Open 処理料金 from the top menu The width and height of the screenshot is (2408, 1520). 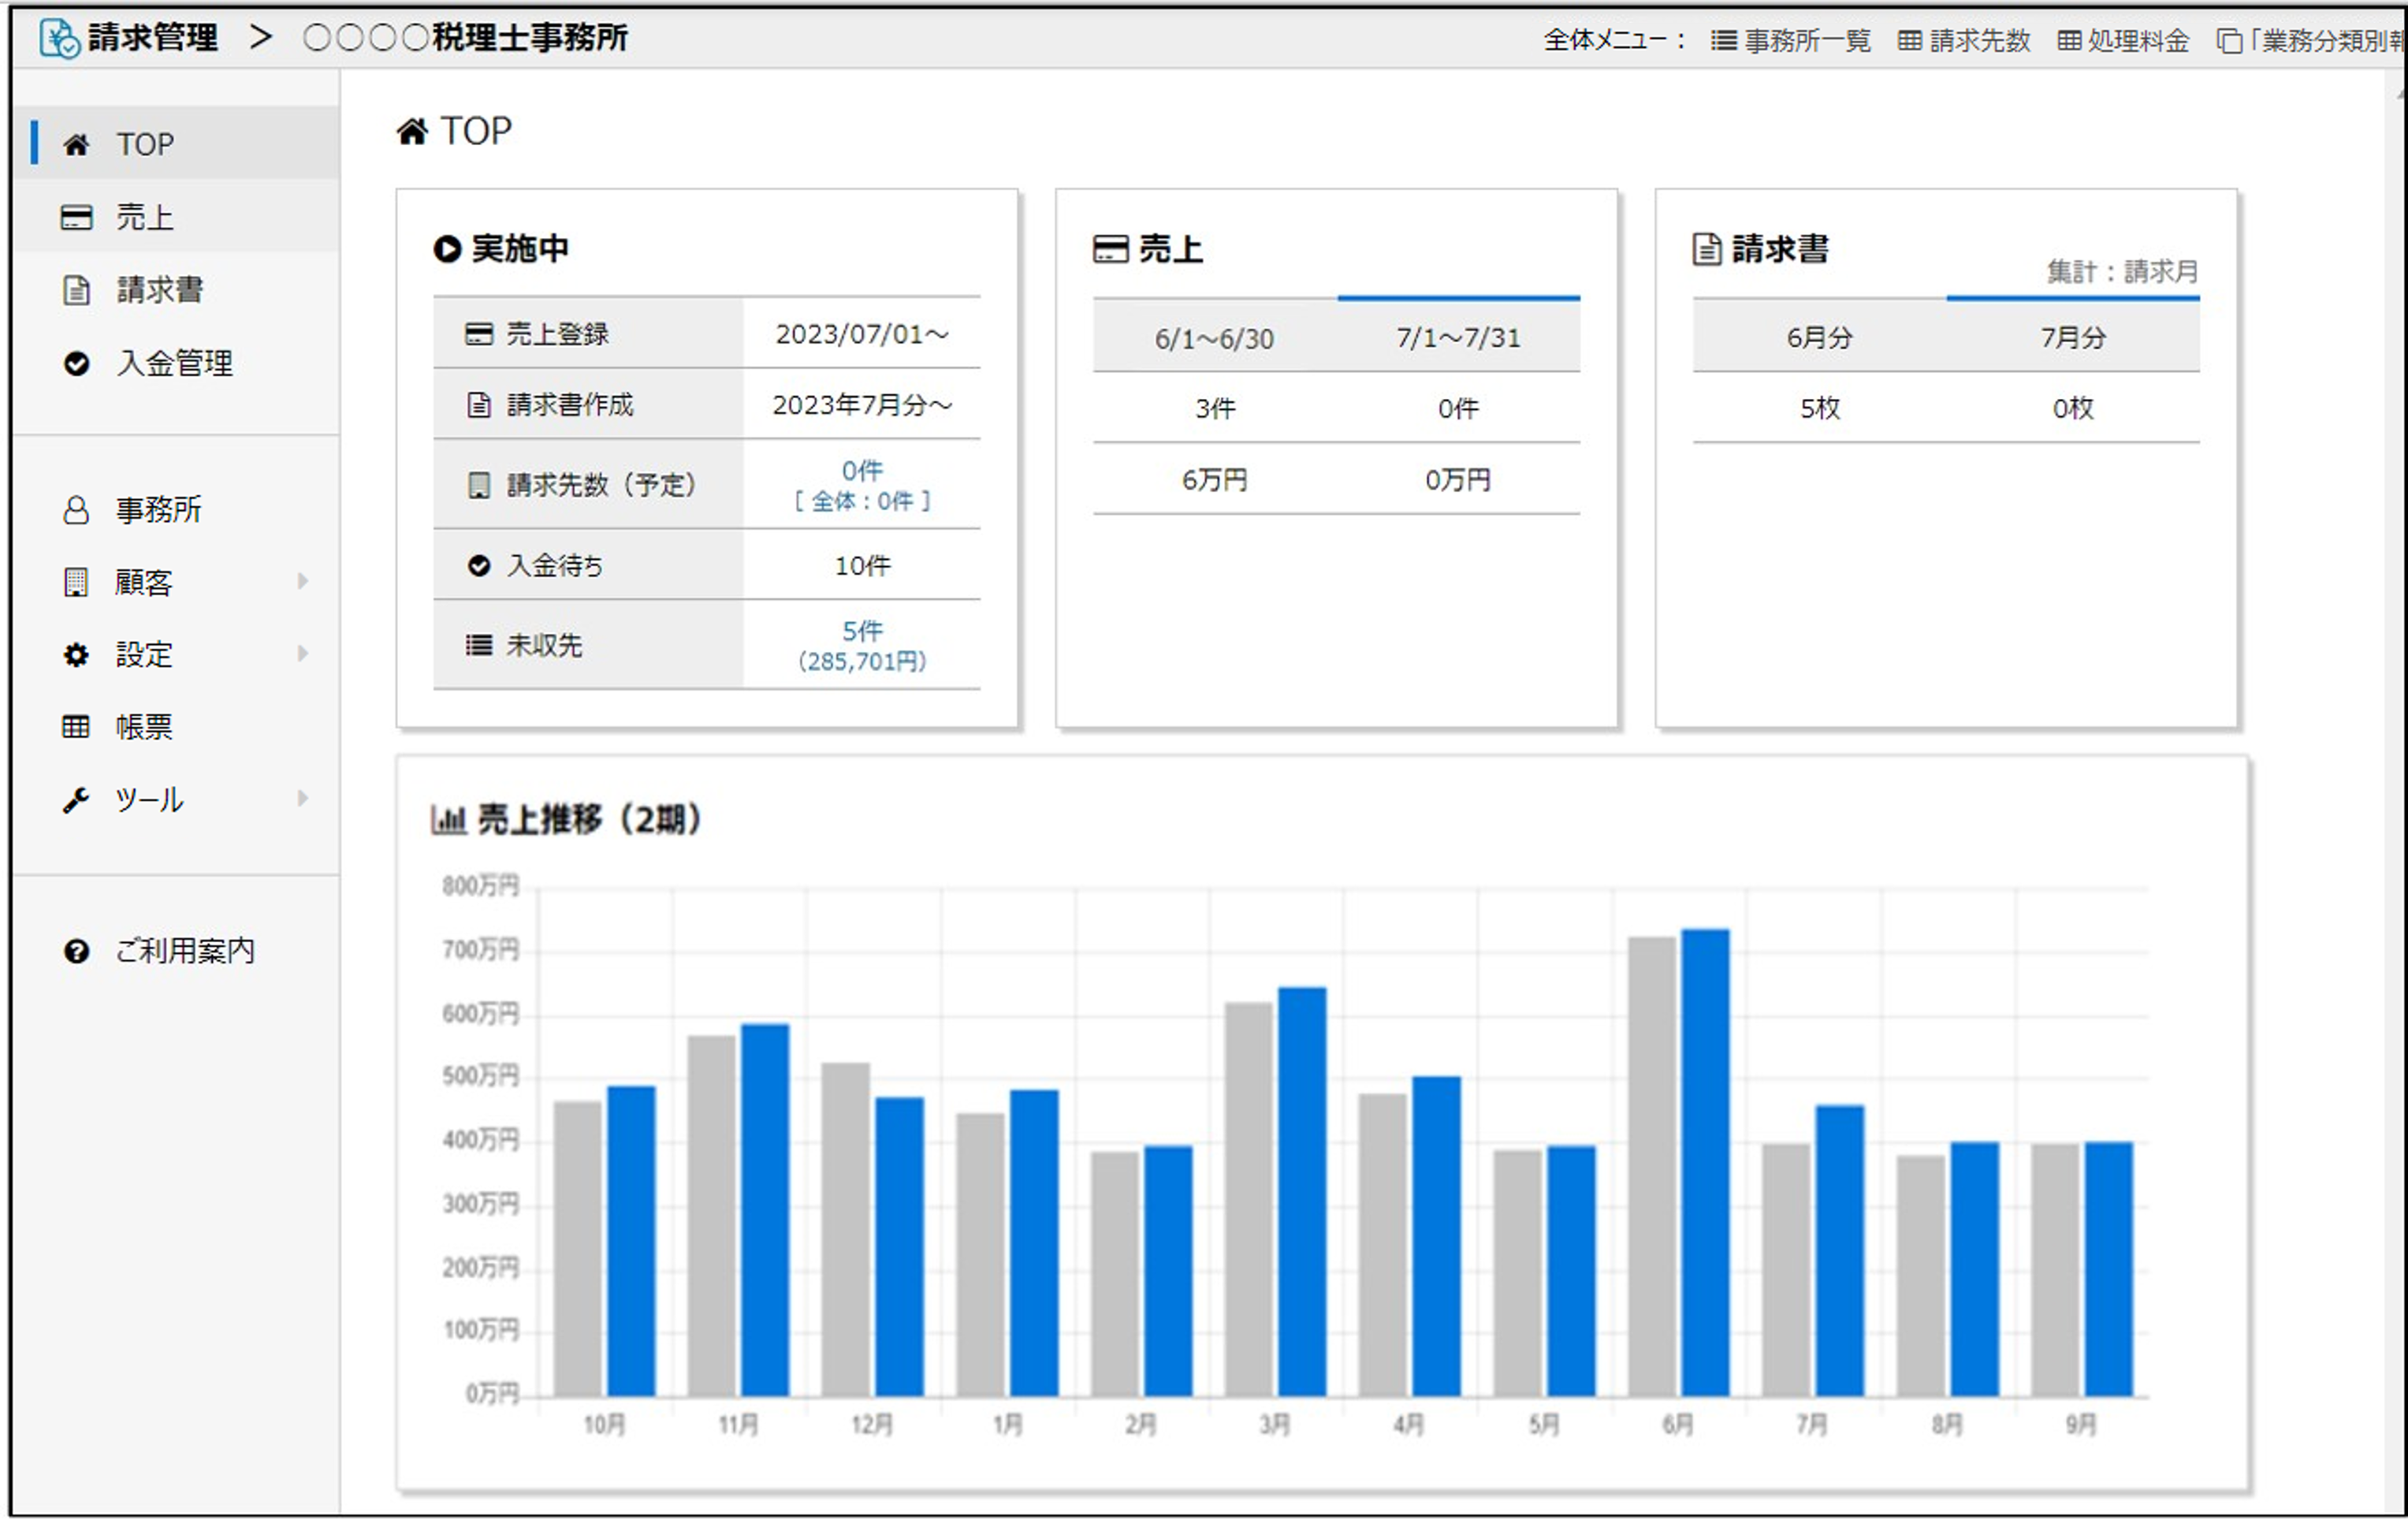tap(2123, 41)
